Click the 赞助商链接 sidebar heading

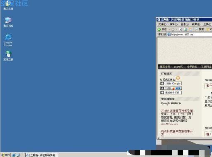pyautogui.click(x=168, y=99)
